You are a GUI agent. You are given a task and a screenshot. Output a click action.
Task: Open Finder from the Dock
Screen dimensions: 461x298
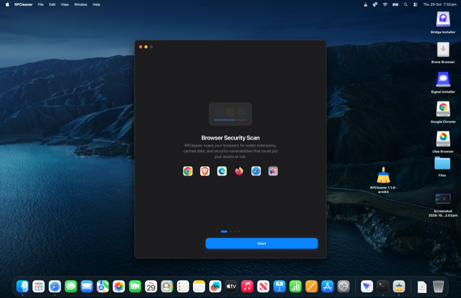22,286
